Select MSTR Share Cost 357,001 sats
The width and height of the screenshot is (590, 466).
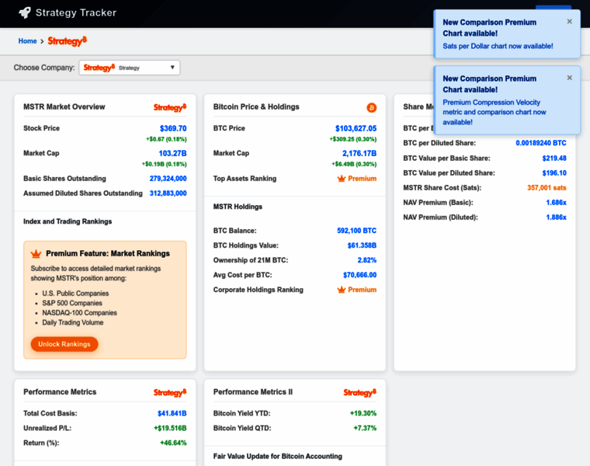pyautogui.click(x=547, y=188)
